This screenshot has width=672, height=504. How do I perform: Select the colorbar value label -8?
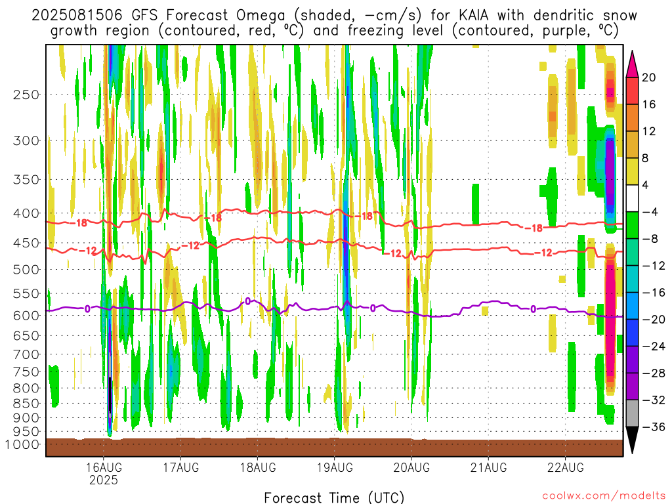pos(650,239)
